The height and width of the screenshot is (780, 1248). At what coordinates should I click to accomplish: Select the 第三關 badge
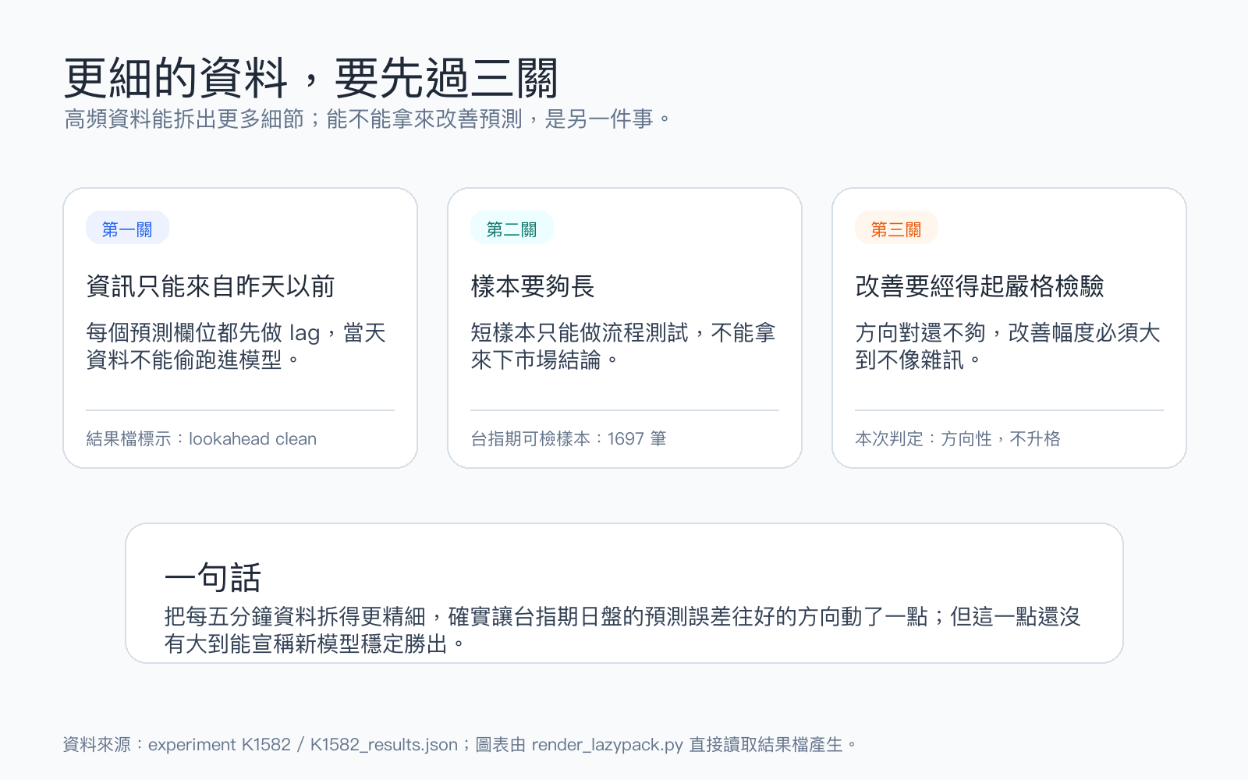tap(896, 228)
